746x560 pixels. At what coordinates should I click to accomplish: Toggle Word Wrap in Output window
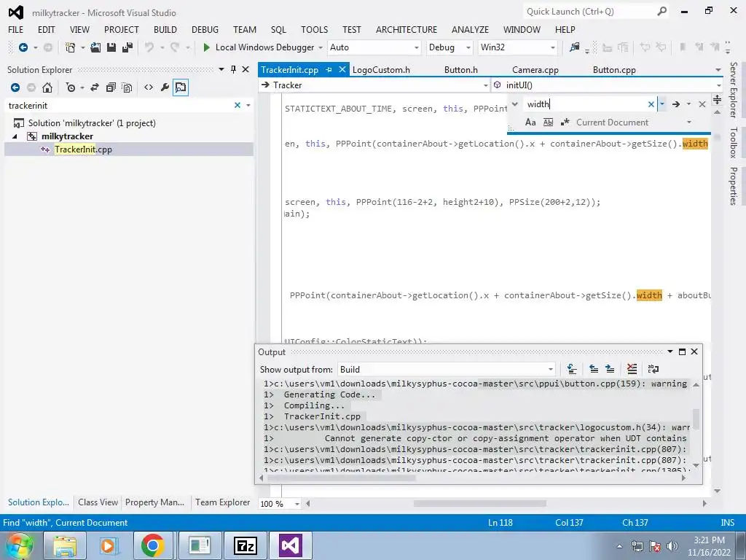coord(653,369)
